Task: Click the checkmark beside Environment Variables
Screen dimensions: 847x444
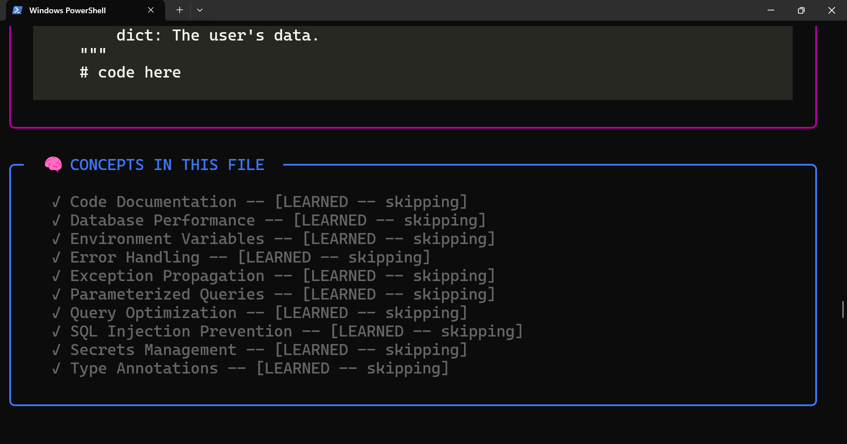Action: [x=56, y=239]
